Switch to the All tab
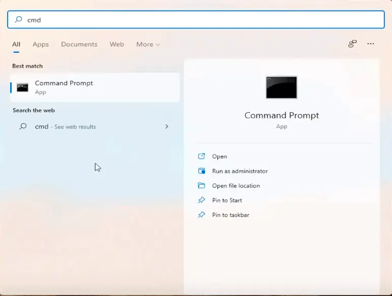This screenshot has height=296, width=392. [16, 44]
